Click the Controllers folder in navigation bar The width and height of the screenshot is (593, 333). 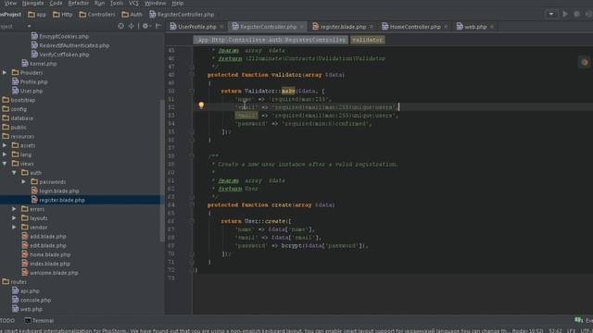pyautogui.click(x=97, y=15)
